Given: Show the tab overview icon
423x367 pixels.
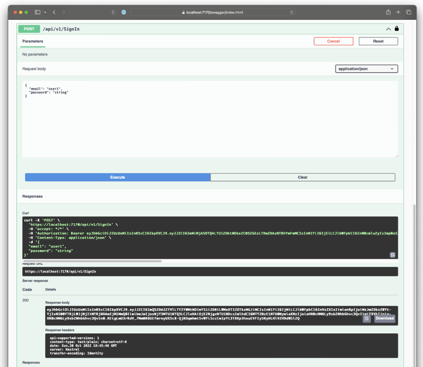Looking at the screenshot, I should click(408, 12).
